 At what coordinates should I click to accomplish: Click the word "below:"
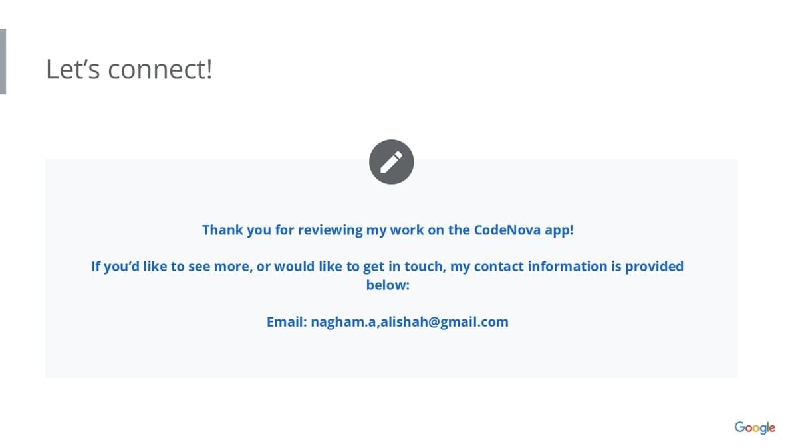point(388,285)
